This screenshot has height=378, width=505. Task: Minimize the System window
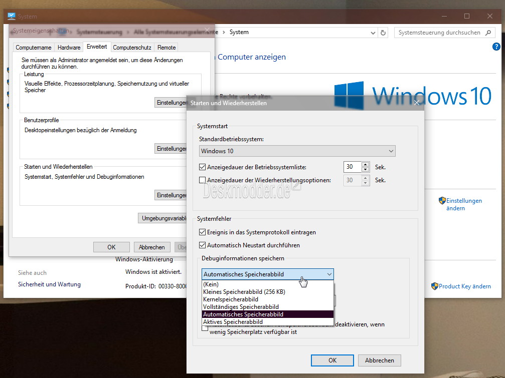[444, 16]
